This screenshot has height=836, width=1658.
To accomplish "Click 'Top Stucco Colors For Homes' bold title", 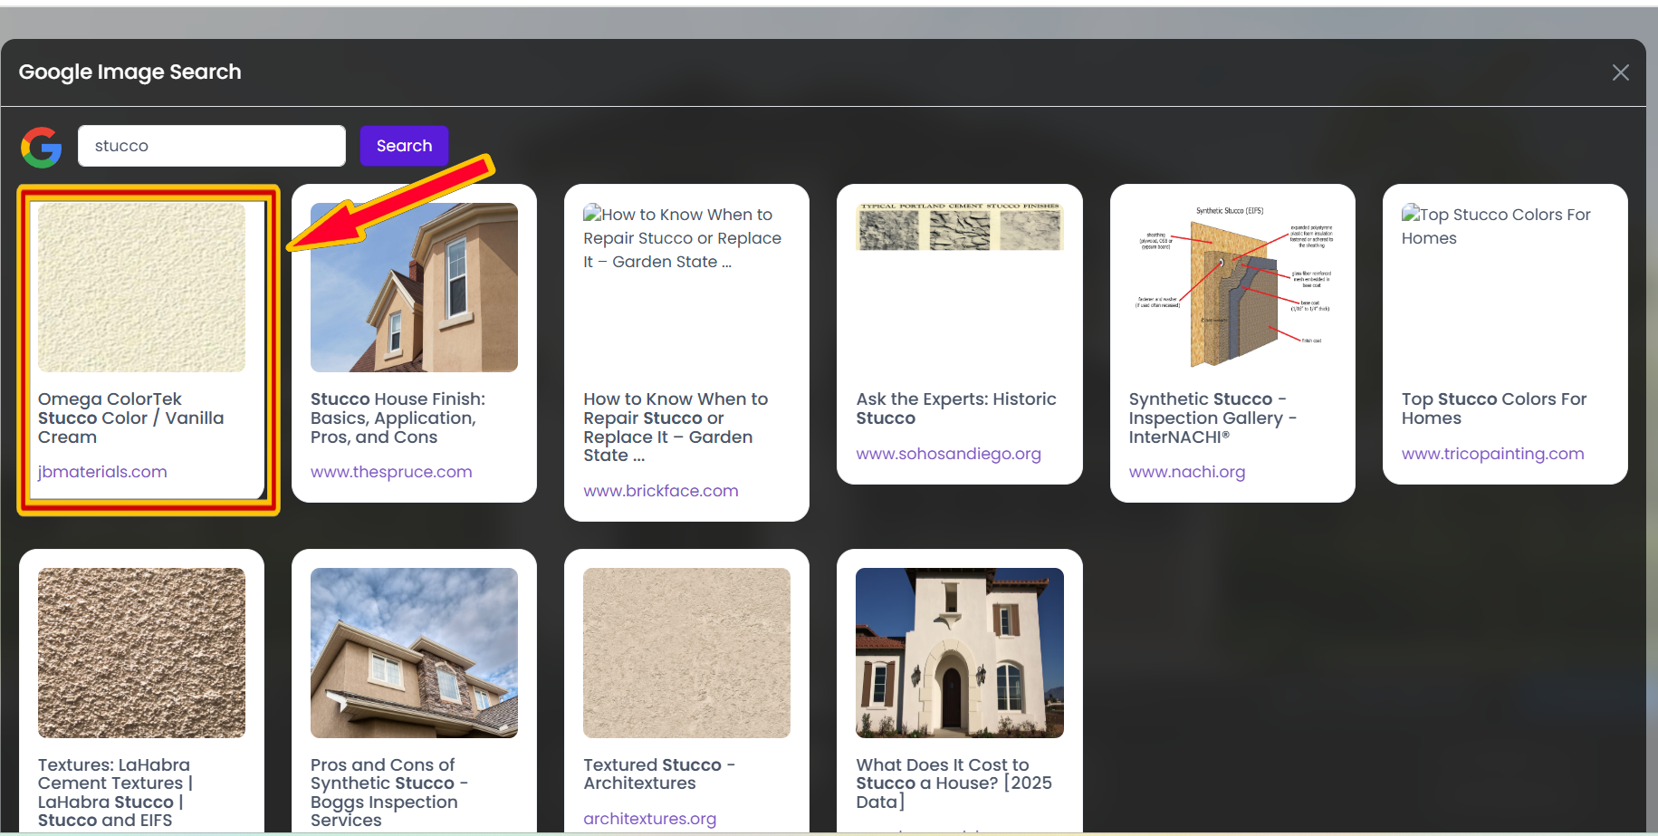I will point(1494,408).
